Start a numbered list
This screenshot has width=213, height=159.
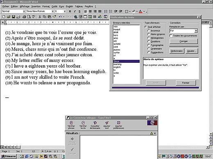point(106,11)
